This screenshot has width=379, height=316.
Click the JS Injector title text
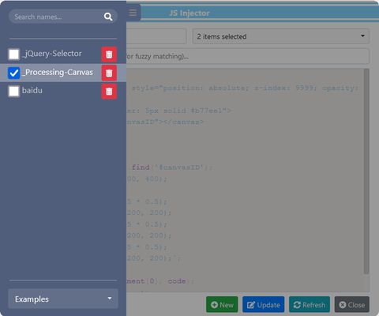point(189,13)
